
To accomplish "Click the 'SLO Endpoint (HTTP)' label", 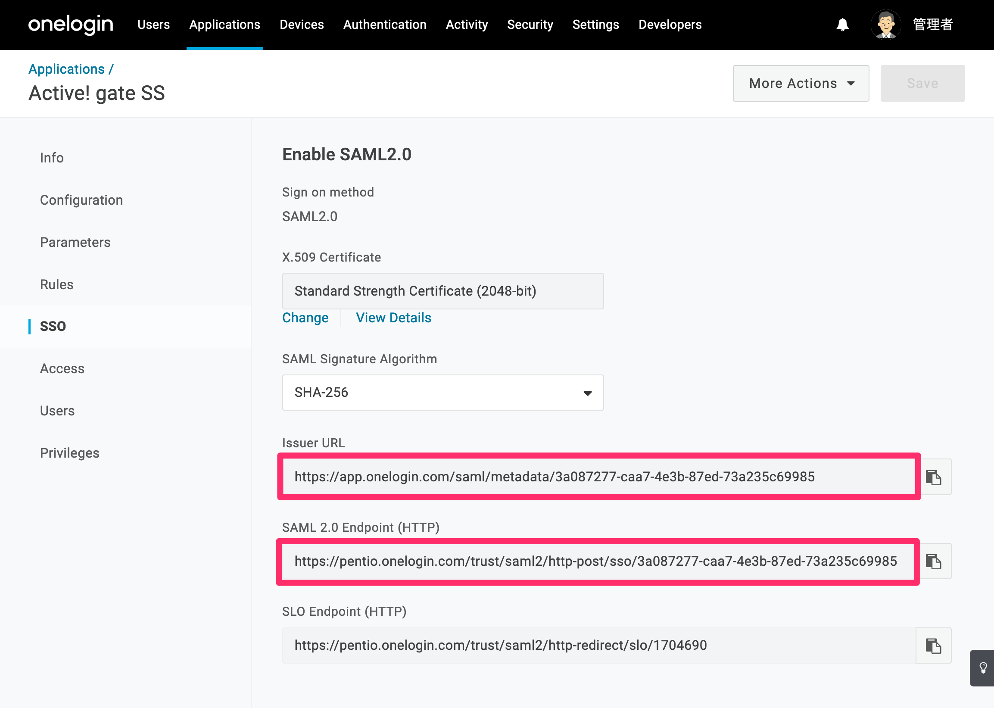I will tap(344, 611).
